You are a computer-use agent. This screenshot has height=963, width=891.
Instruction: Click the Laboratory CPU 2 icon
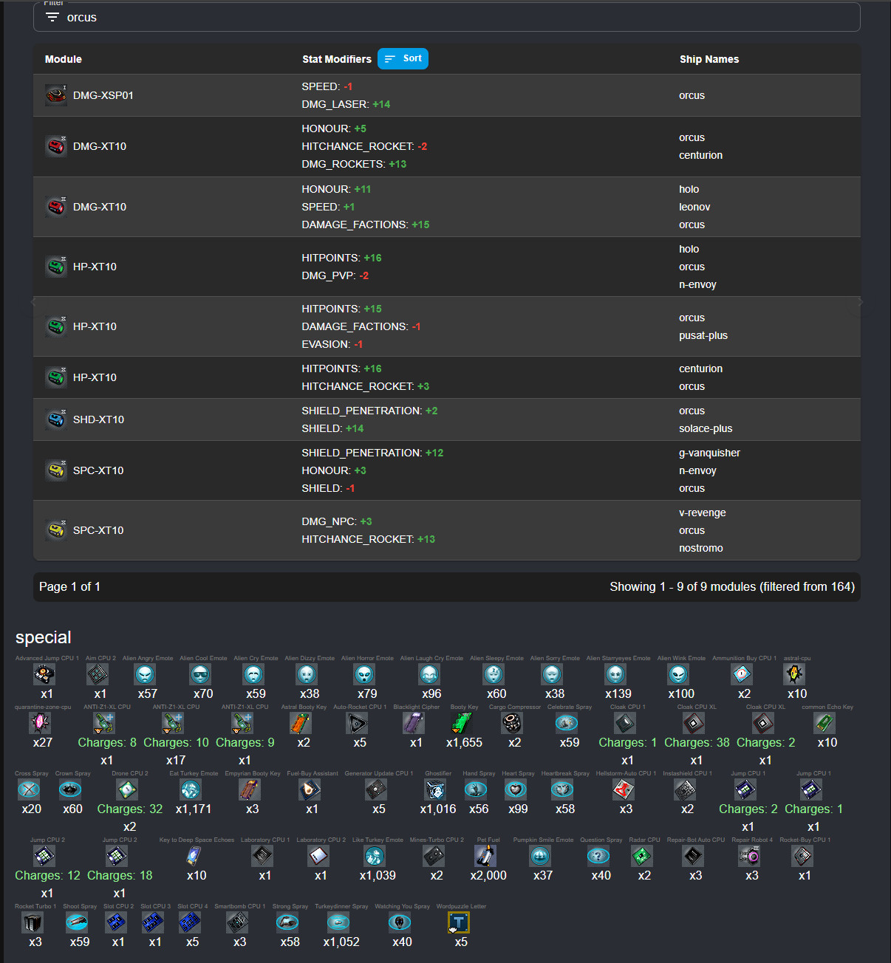pos(318,856)
